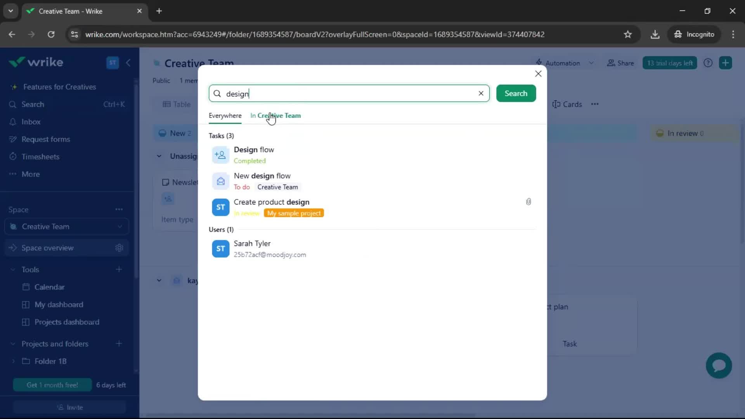The image size is (745, 419).
Task: Expand the dropdown arrow next to Automation
Action: coord(591,63)
